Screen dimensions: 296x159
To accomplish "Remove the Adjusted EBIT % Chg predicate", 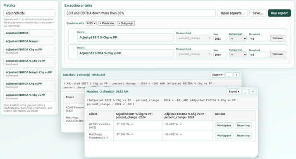I will [277, 38].
